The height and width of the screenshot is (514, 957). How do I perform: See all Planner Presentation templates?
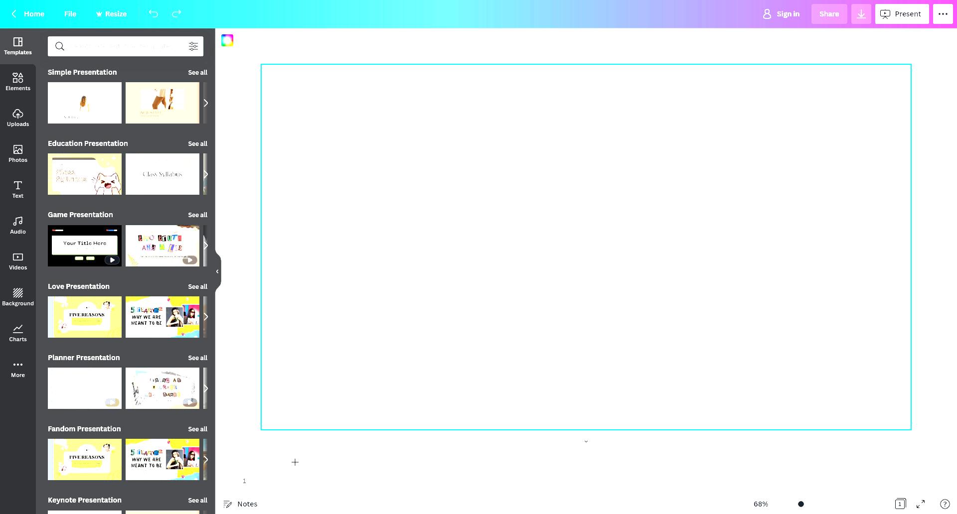pyautogui.click(x=197, y=358)
